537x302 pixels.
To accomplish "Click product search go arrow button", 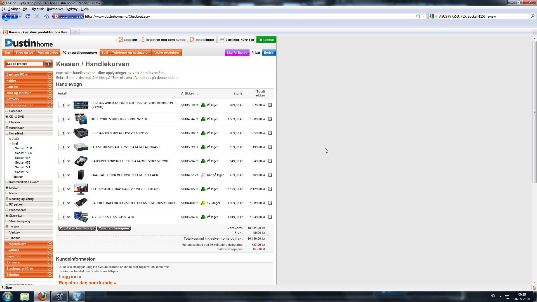I will pyautogui.click(x=49, y=64).
